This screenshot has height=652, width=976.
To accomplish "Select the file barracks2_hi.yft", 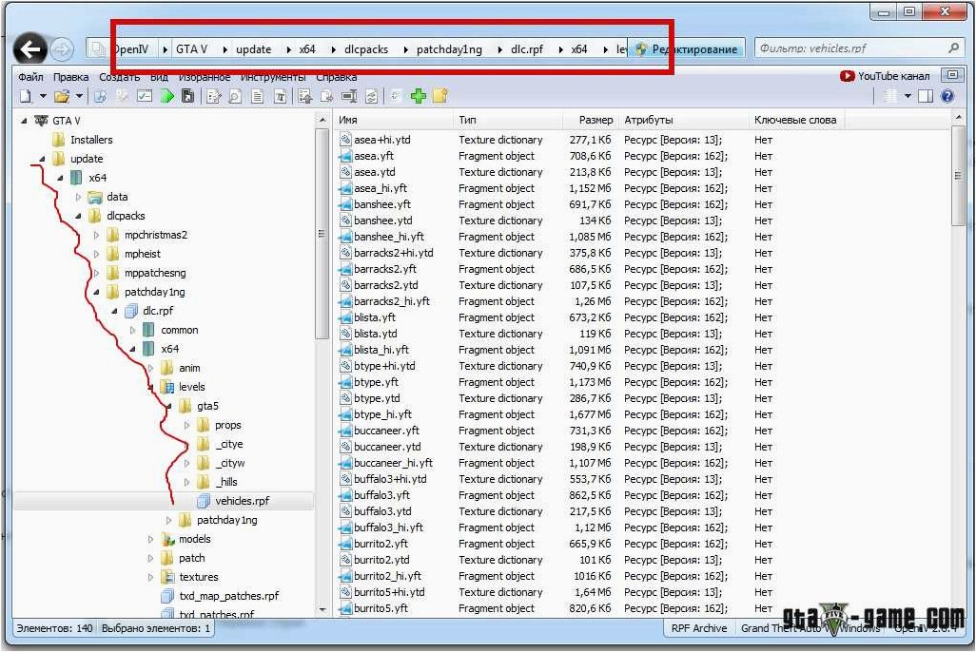I will click(392, 301).
